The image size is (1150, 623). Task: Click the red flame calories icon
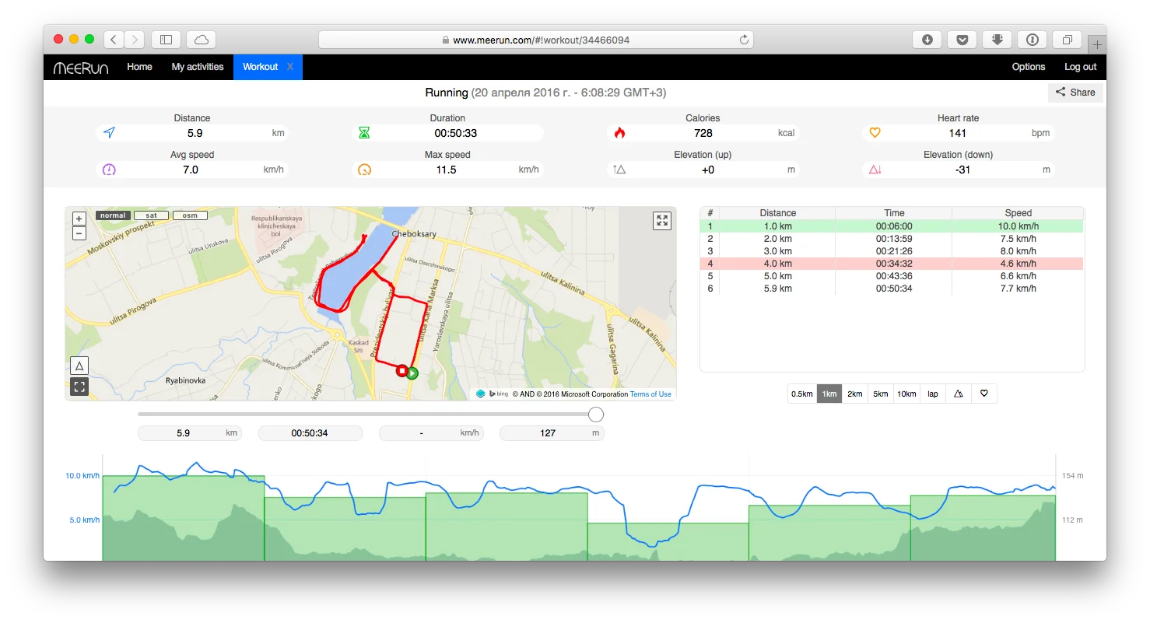pos(619,133)
